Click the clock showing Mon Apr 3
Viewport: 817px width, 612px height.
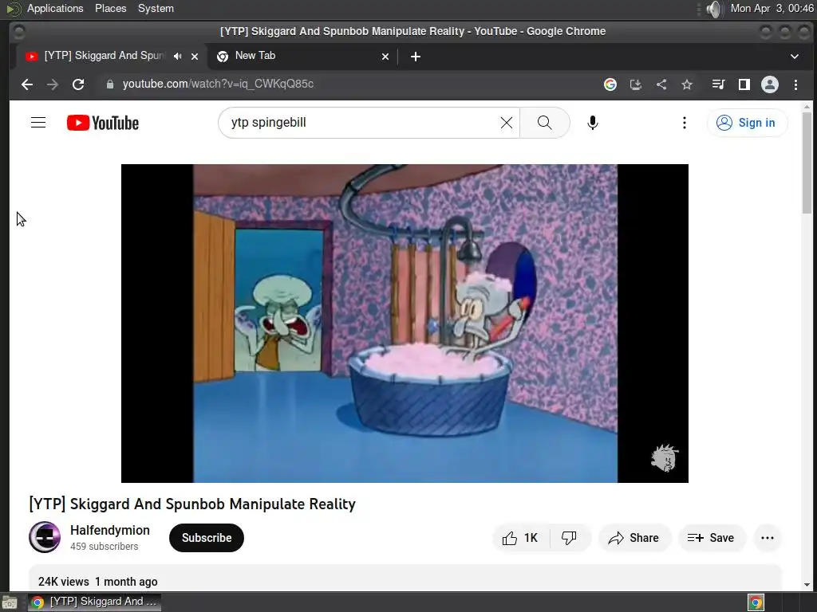[x=772, y=8]
